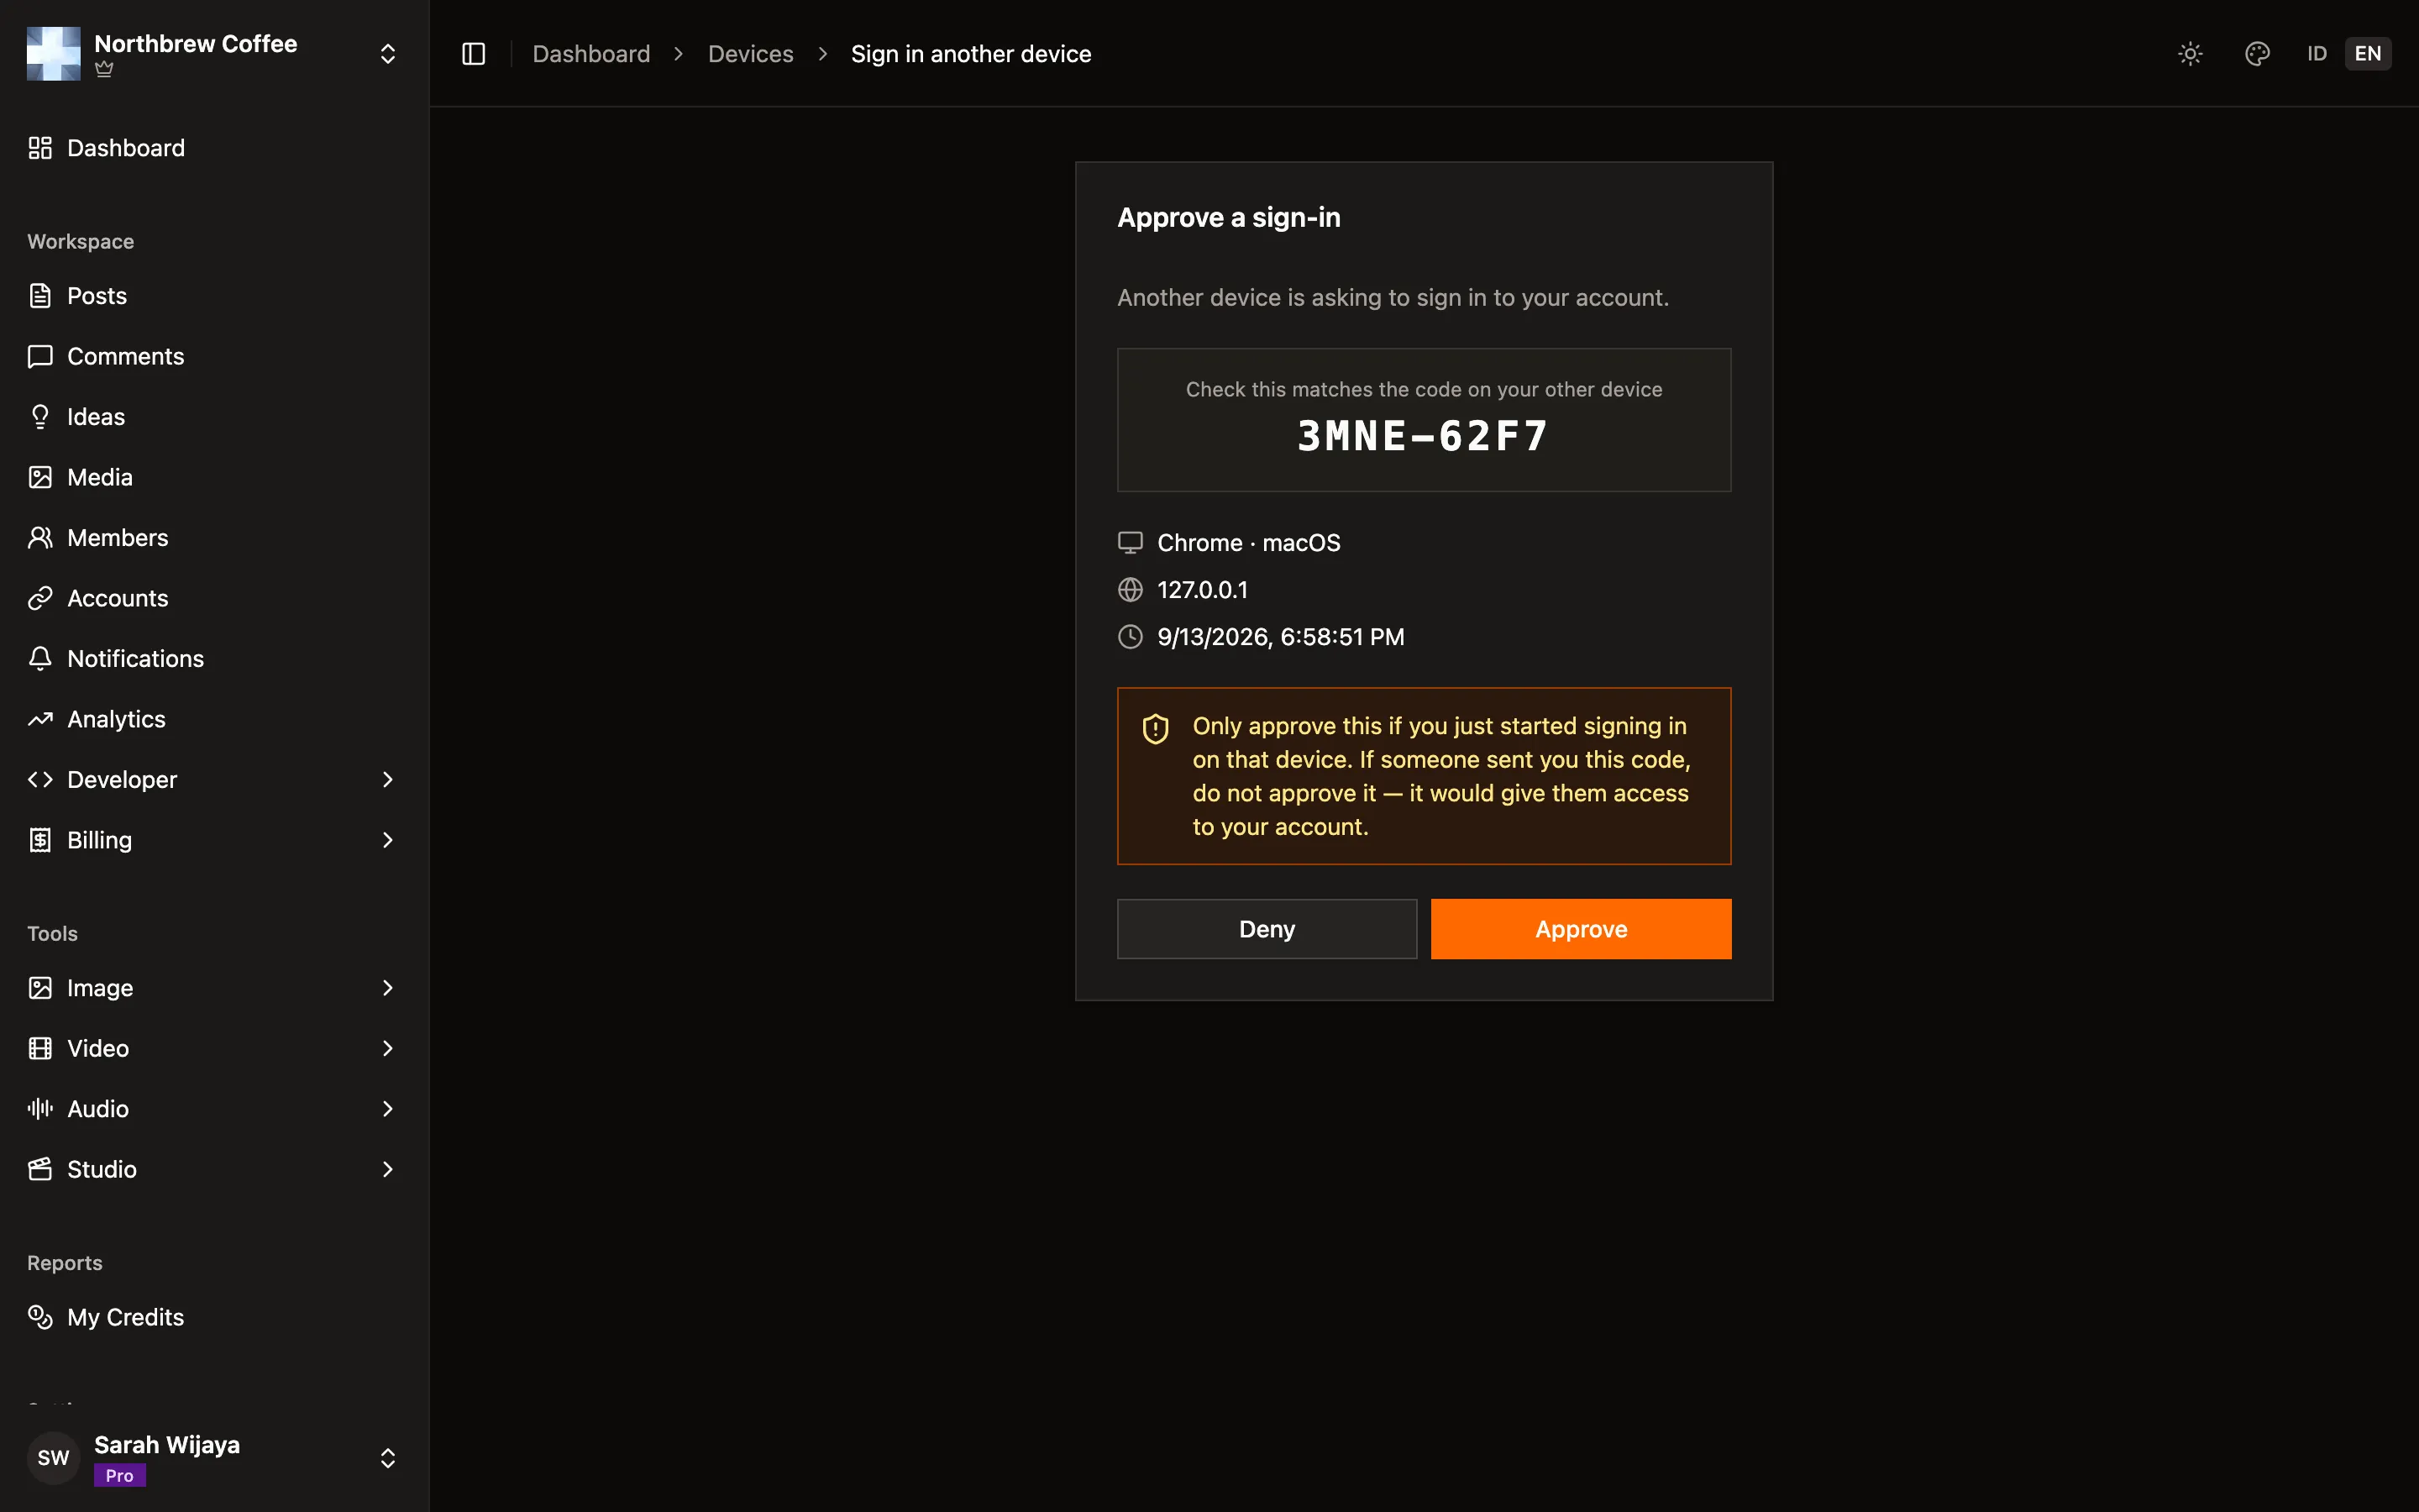2419x1512 pixels.
Task: Click the Approve a sign-in heading
Action: [1229, 217]
